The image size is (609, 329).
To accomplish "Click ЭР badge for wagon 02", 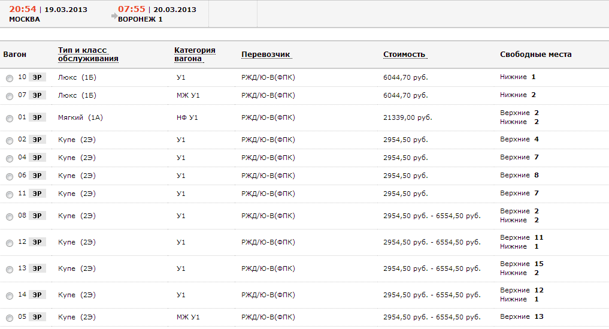I will [37, 140].
